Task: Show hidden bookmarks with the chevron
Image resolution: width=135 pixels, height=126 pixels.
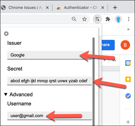Action: (128, 29)
